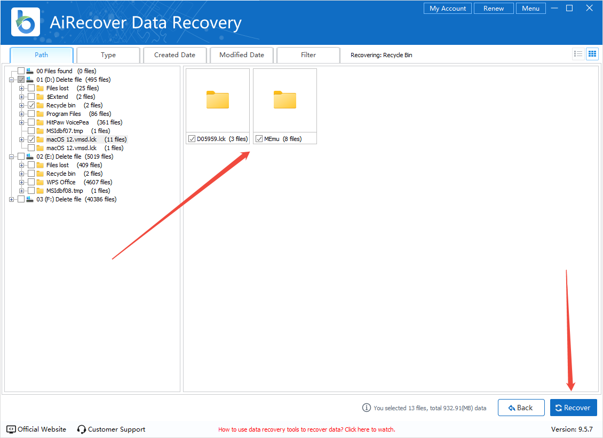Uncheck the D05959.lck checkbox
Screen dimensions: 603x438
[x=192, y=139]
